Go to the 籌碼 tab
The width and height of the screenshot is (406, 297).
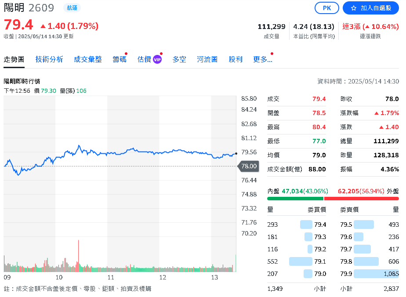(x=120, y=60)
